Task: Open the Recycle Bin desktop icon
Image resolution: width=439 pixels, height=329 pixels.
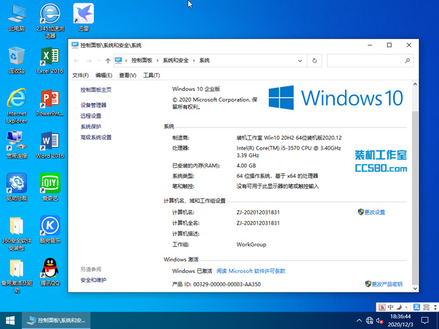Action: tap(16, 60)
